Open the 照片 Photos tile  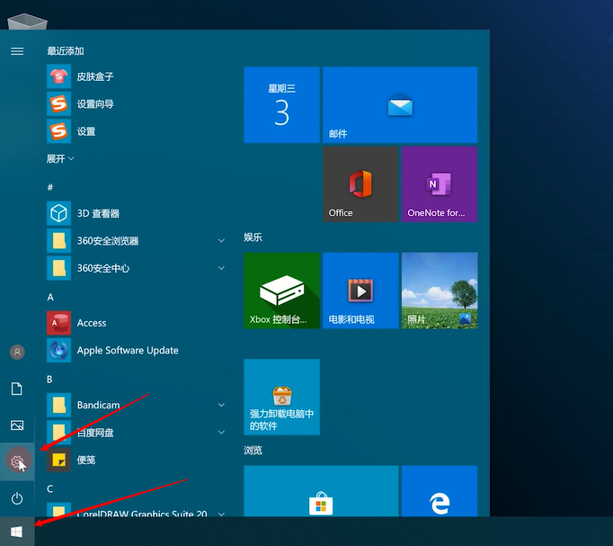click(x=440, y=291)
